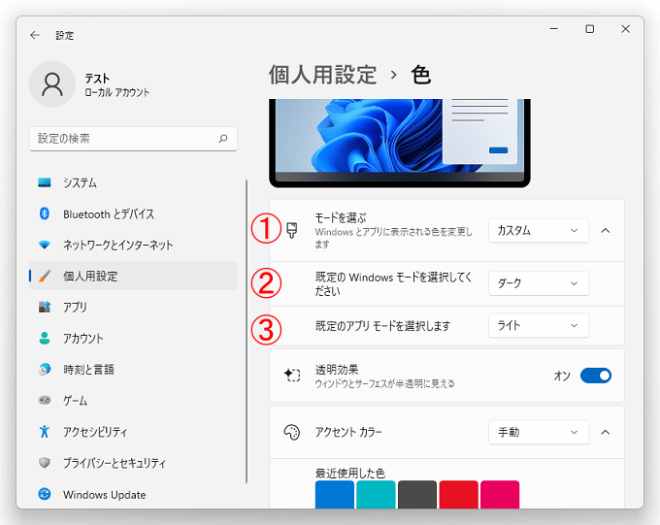The image size is (660, 525).
Task: Click the アクセシビリティ figure icon
Action: click(45, 432)
